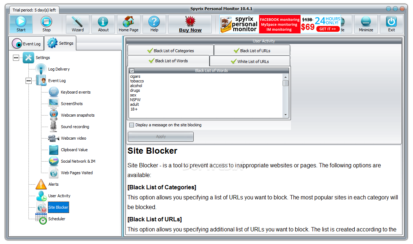Click the word list scrollbar down arrow
The image size is (413, 244).
tap(285, 115)
